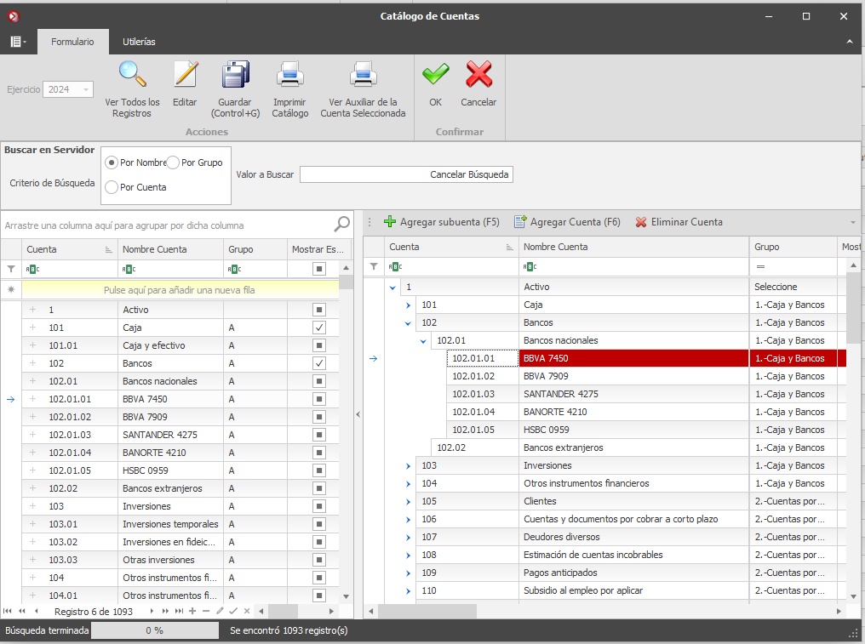Click right grid filter funnel icon
Viewport: 865px width, 644px height.
[x=374, y=266]
